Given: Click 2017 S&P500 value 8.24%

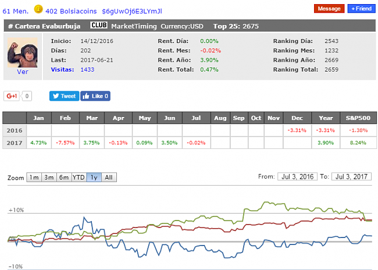Looking at the screenshot, I should click(358, 143).
